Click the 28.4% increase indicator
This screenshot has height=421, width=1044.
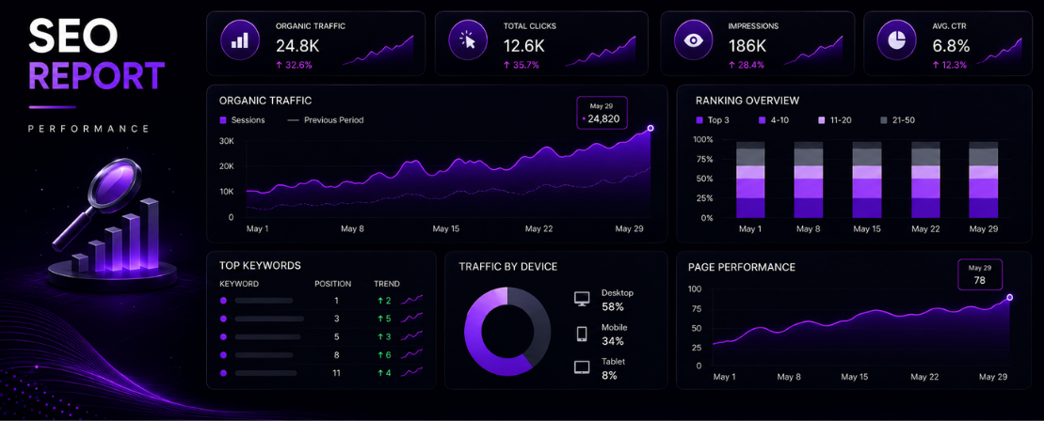[747, 65]
